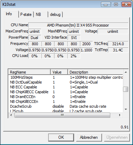Click the RegName column header
Viewport: 133px width, 145px height.
point(29,72)
